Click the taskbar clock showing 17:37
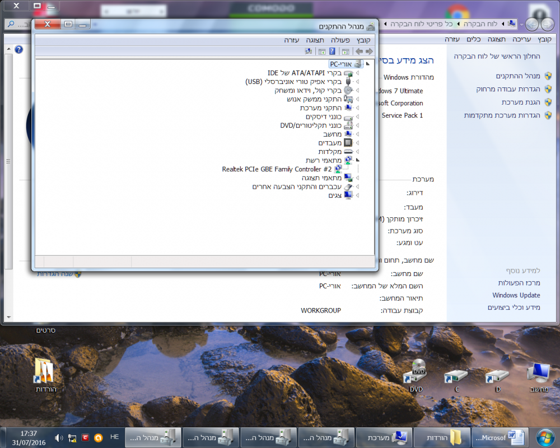The image size is (560, 448). point(29,438)
